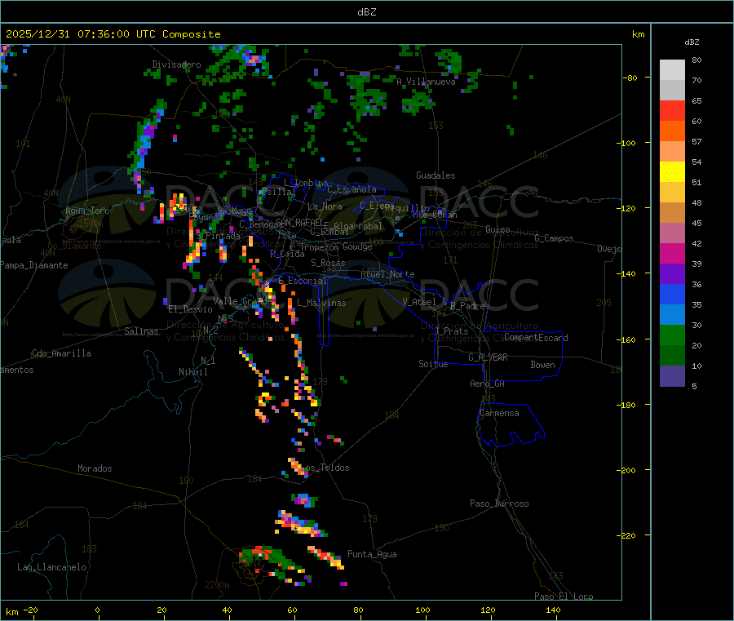Image resolution: width=734 pixels, height=621 pixels.
Task: Click the 'El_Desvio' map label
Action: point(191,309)
